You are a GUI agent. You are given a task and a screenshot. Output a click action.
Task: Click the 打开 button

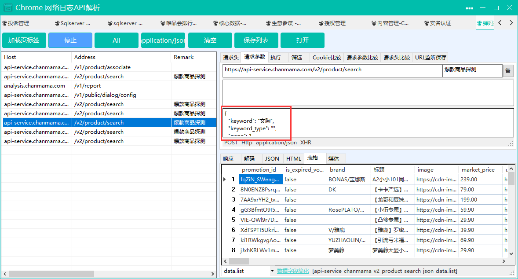pos(302,40)
